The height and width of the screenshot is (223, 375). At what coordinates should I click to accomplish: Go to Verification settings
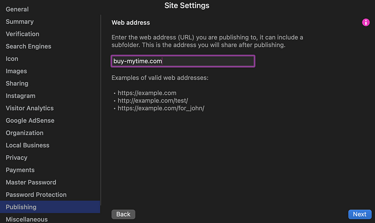(22, 34)
